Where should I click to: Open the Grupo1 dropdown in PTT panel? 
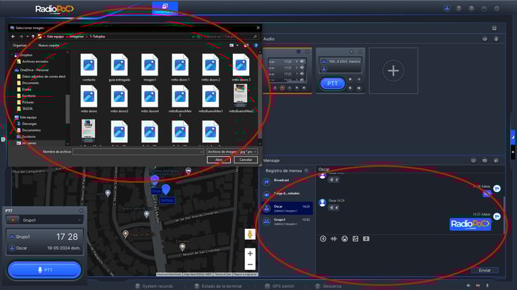coord(44,220)
